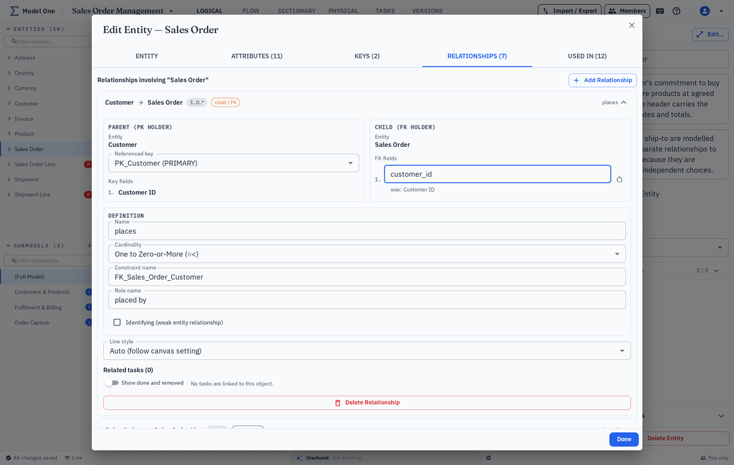734x465 pixels.
Task: Click the user account avatar
Action: click(x=705, y=11)
